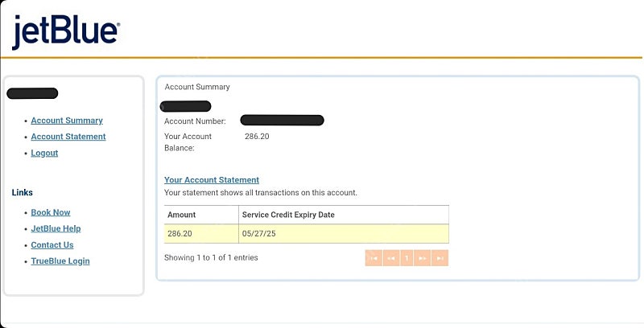Jump to last page pagination icon

point(440,258)
